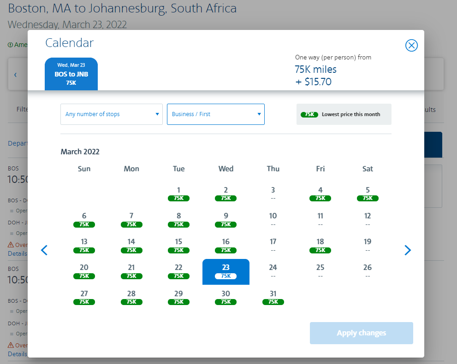
Task: Click the Apply changes button
Action: click(x=361, y=333)
